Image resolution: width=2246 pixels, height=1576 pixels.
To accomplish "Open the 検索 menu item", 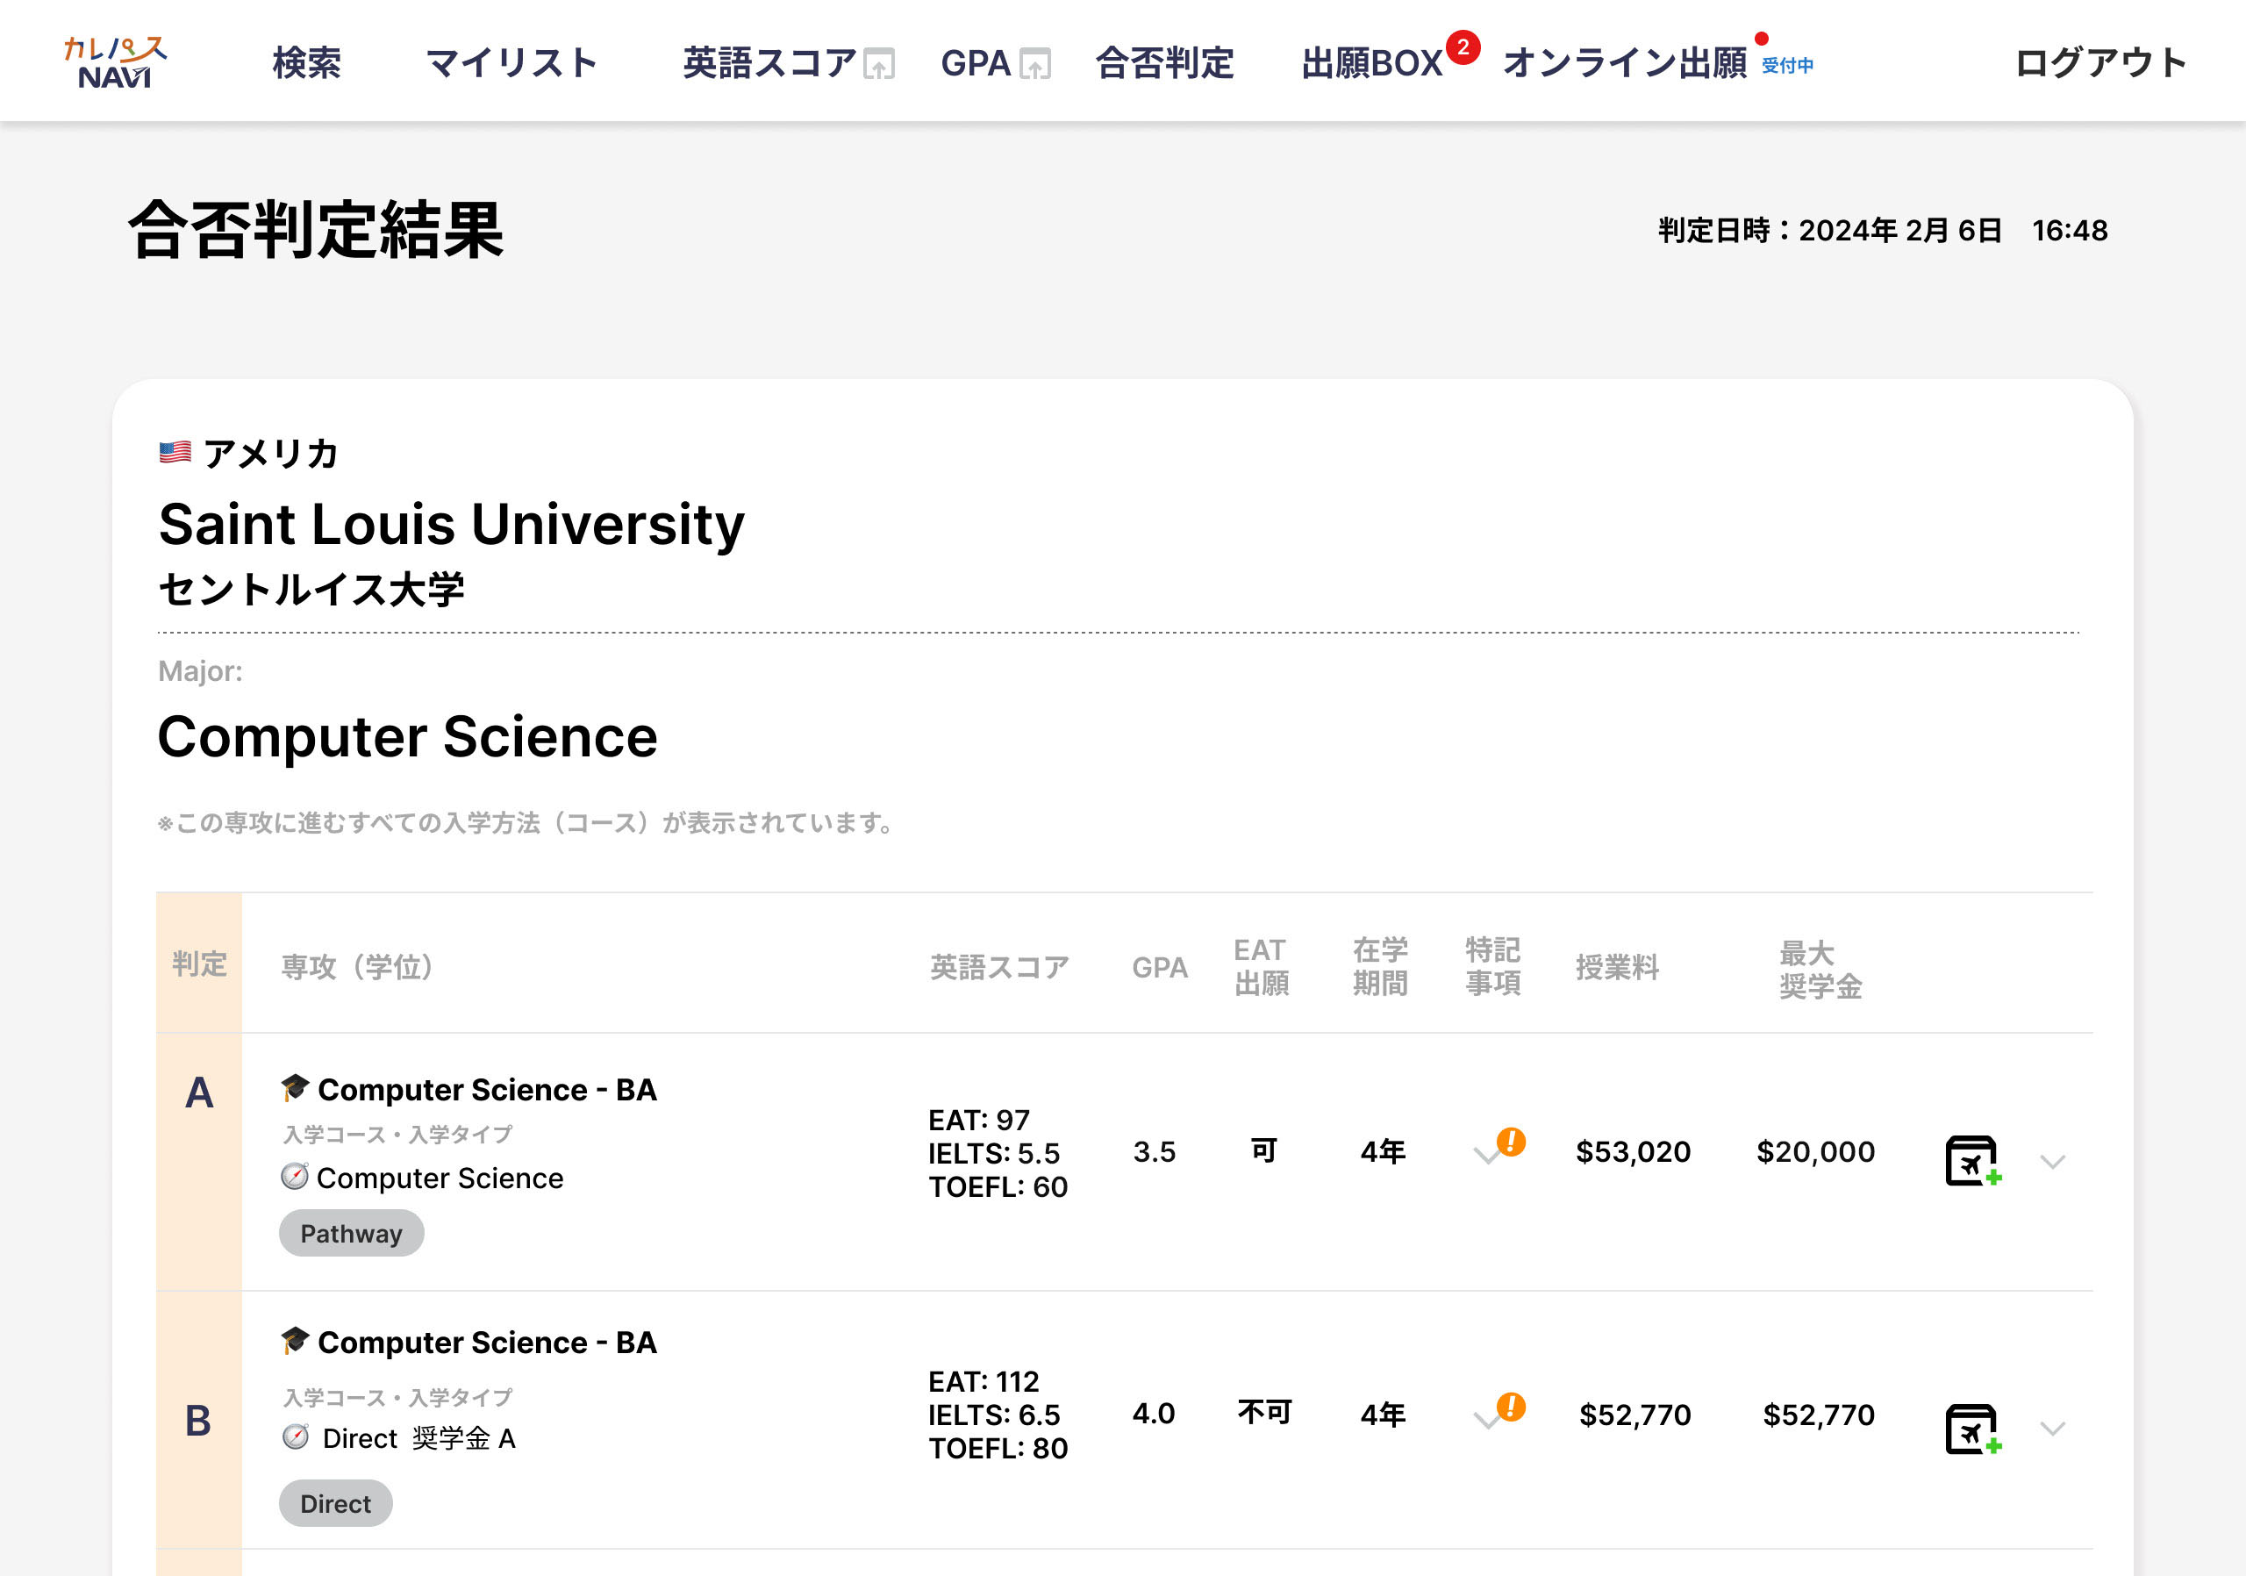I will pos(306,62).
